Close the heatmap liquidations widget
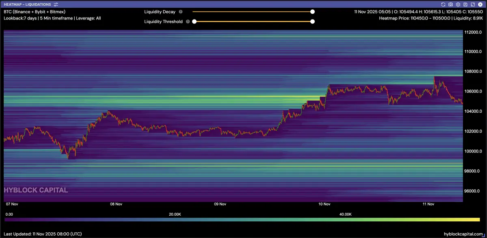487x238 pixels. (x=480, y=4)
